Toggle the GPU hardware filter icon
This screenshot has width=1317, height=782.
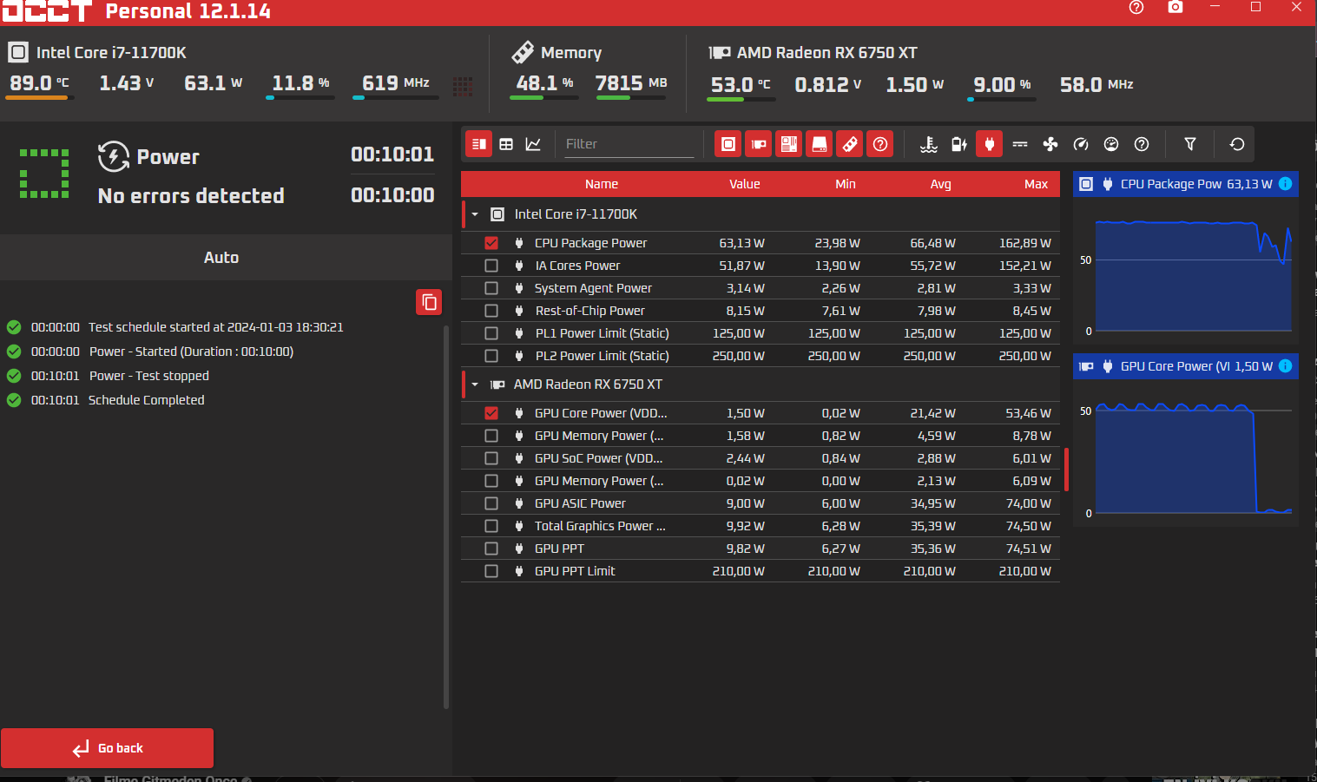[759, 144]
